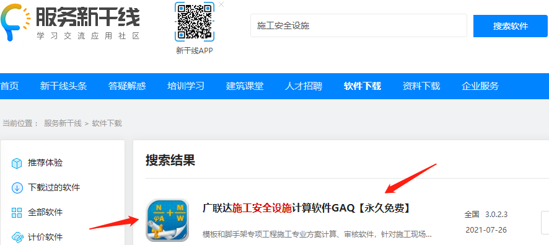Viewport: 549px width, 245px height.
Task: Click the 搜索结果 heading
Action: pos(170,160)
